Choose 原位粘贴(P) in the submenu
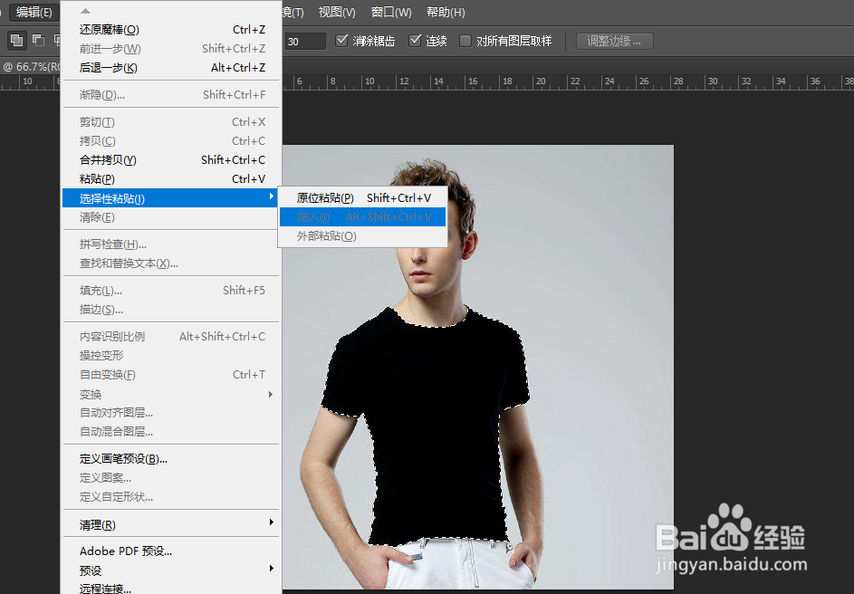The image size is (854, 594). 363,198
